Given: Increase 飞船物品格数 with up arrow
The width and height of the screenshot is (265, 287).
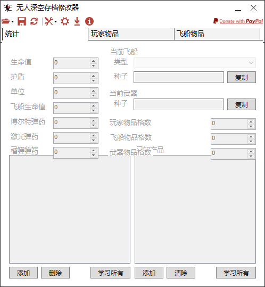Looking at the screenshot, I should tap(251, 136).
